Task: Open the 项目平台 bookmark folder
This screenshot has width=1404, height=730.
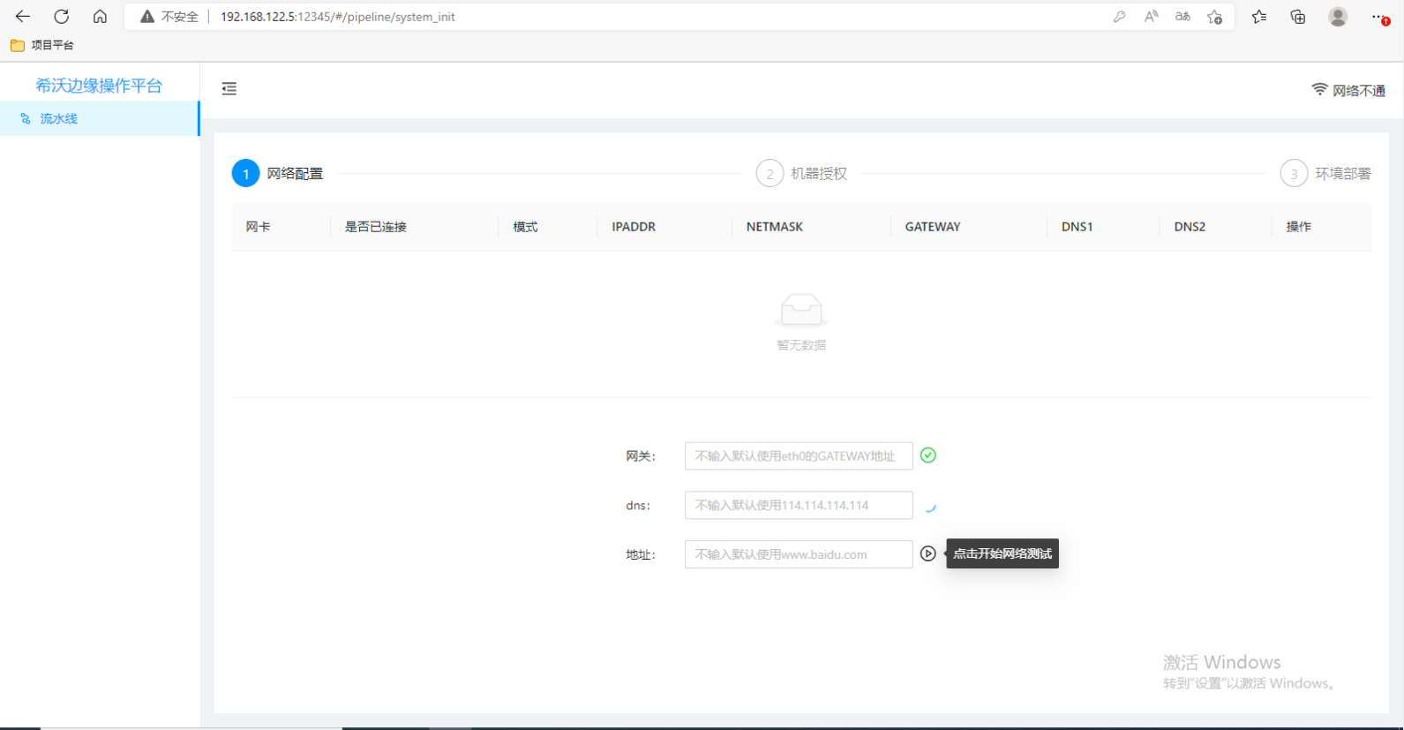Action: pyautogui.click(x=42, y=45)
